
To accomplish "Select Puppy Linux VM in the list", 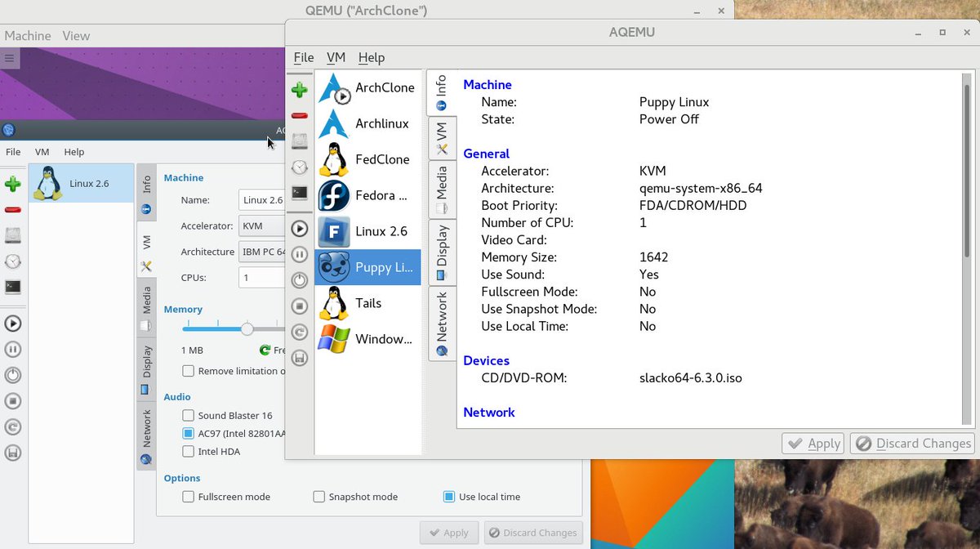I will click(367, 267).
